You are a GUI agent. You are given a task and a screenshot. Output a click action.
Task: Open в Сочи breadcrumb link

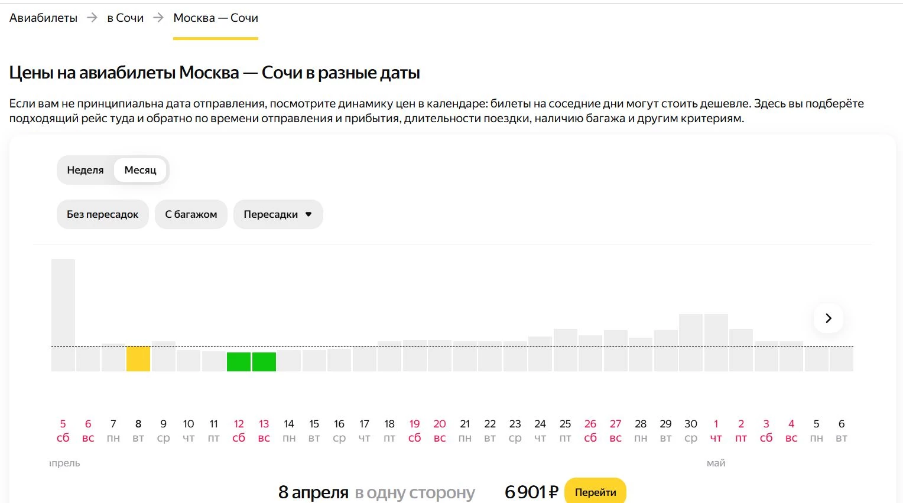coord(125,18)
